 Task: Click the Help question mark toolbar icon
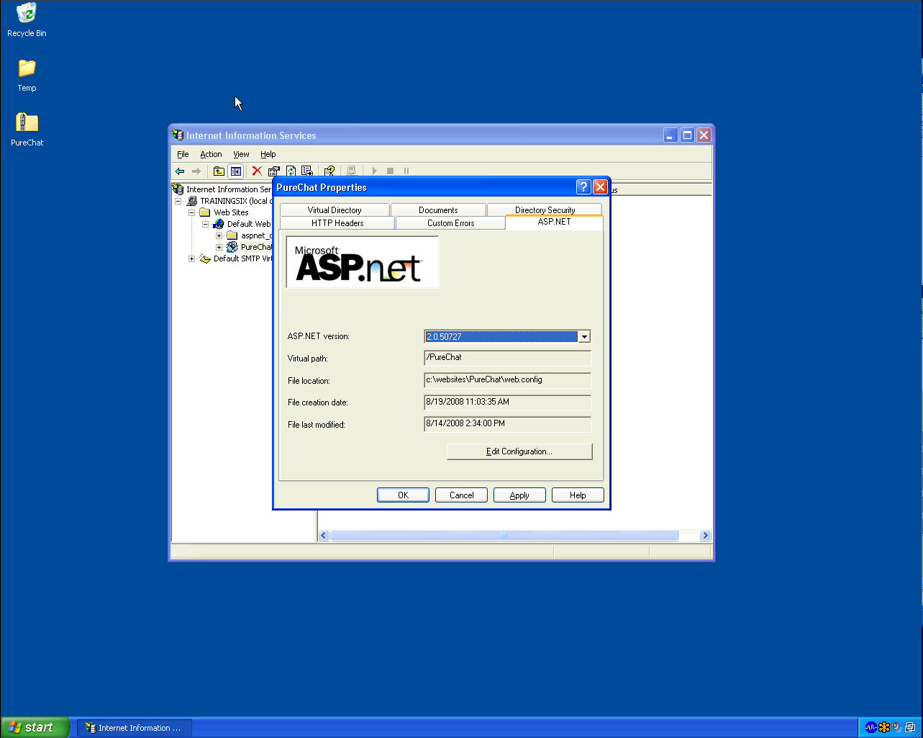(329, 171)
